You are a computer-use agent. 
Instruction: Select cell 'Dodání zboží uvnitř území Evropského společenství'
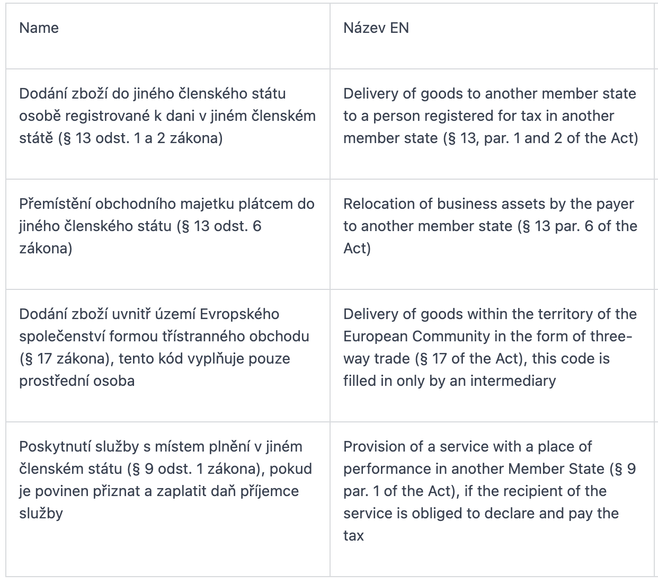(168, 356)
